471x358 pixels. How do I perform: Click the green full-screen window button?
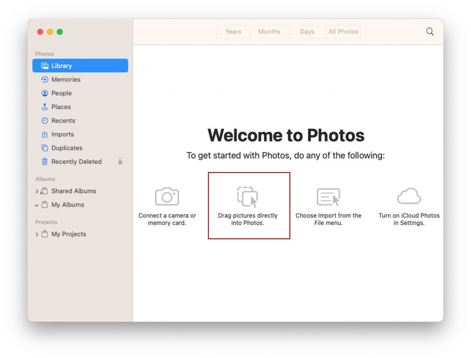(60, 32)
